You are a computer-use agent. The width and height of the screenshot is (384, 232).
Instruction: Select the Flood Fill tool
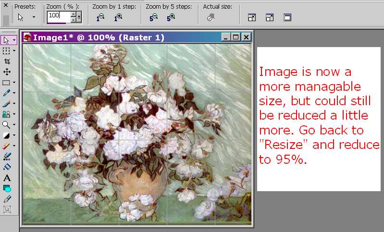(x=7, y=167)
